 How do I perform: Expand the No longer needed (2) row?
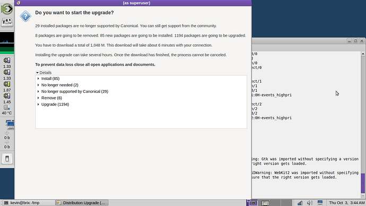pyautogui.click(x=38, y=85)
